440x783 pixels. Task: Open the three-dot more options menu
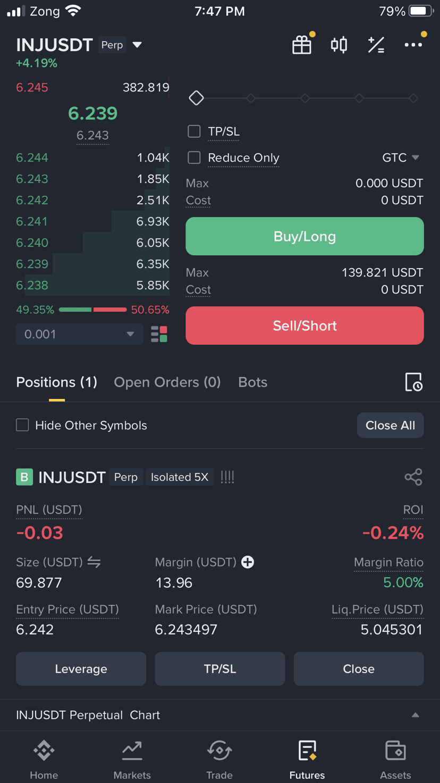click(x=413, y=45)
